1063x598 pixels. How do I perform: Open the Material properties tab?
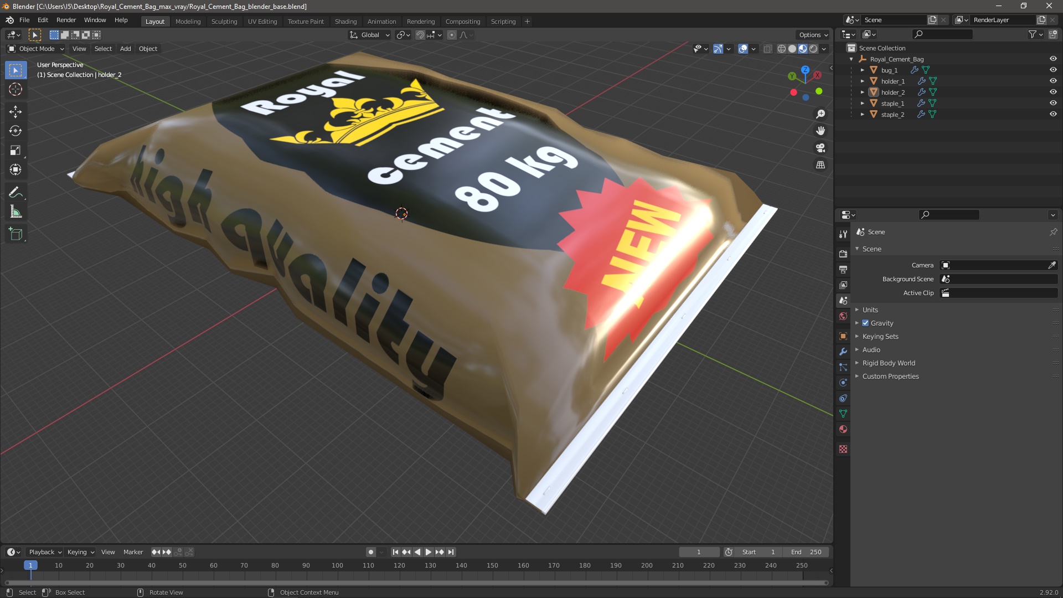click(843, 429)
